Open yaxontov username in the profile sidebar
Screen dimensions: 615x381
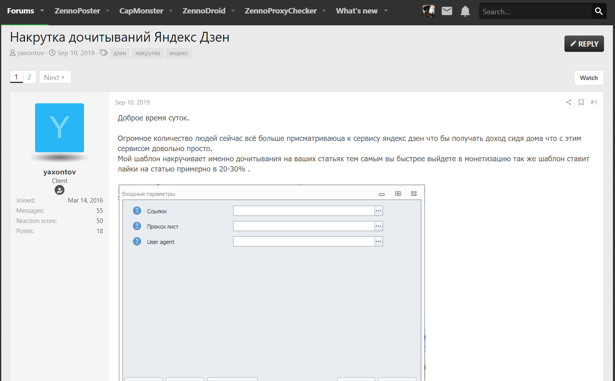pyautogui.click(x=60, y=172)
